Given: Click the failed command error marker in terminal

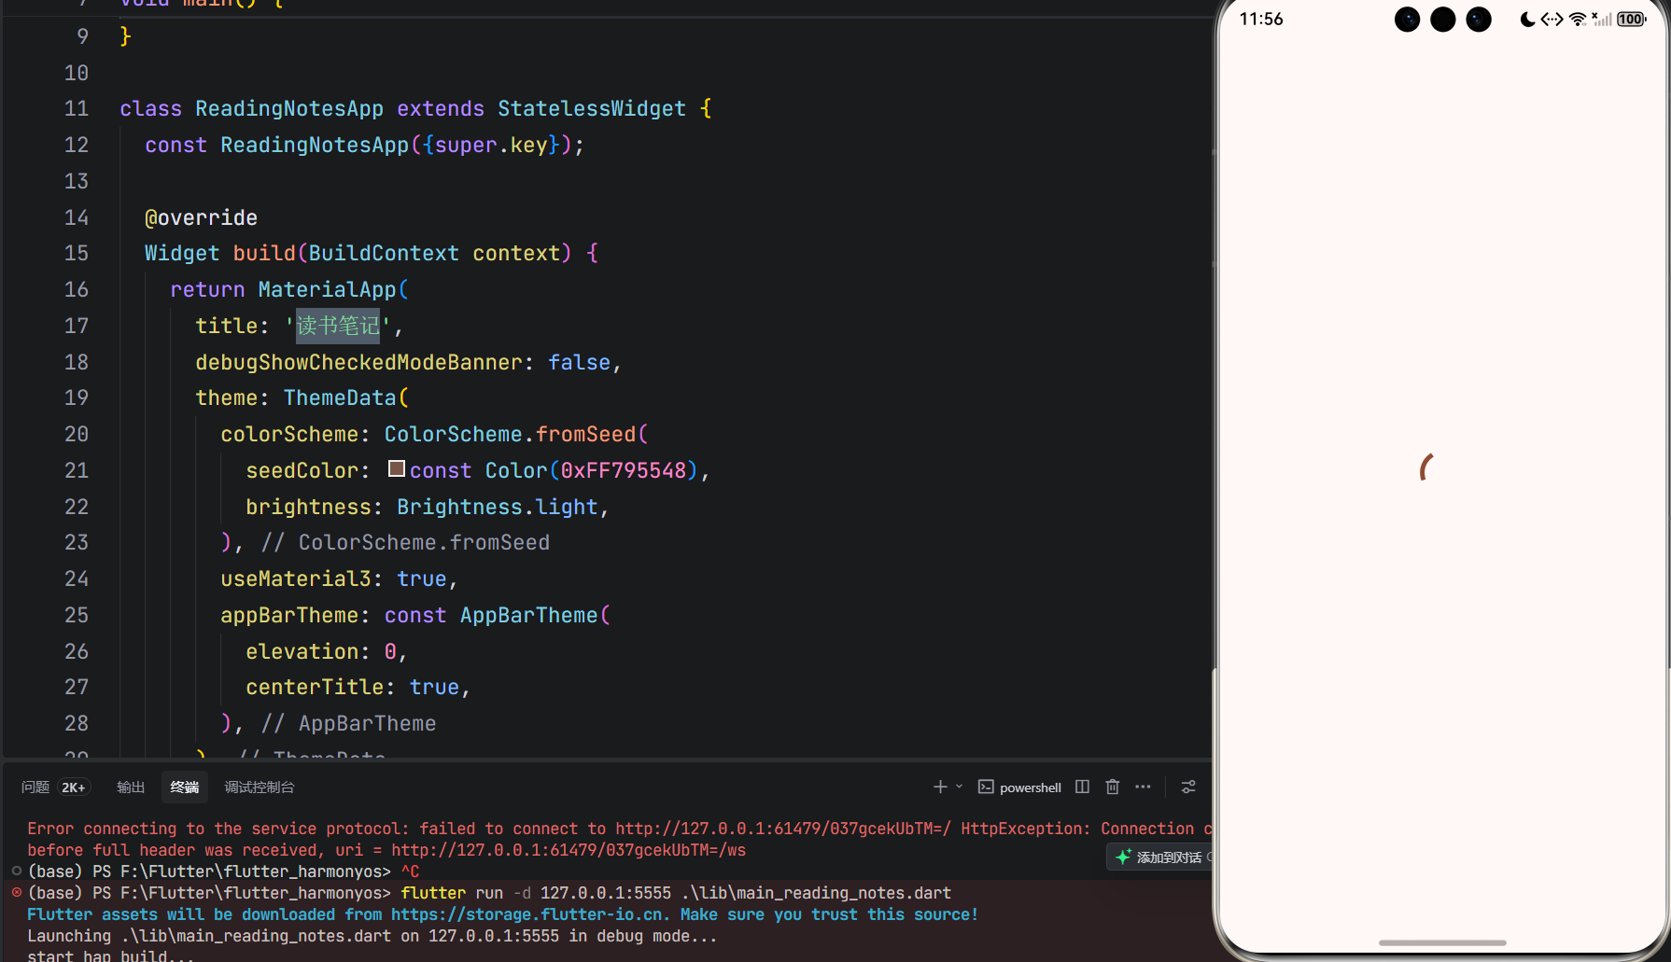Looking at the screenshot, I should [16, 892].
